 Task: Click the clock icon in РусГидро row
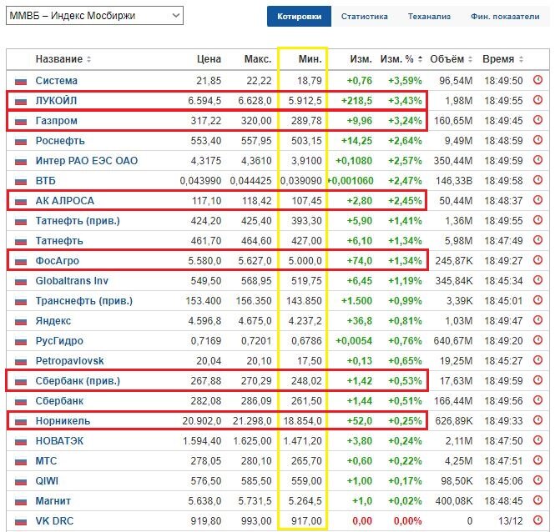click(537, 340)
